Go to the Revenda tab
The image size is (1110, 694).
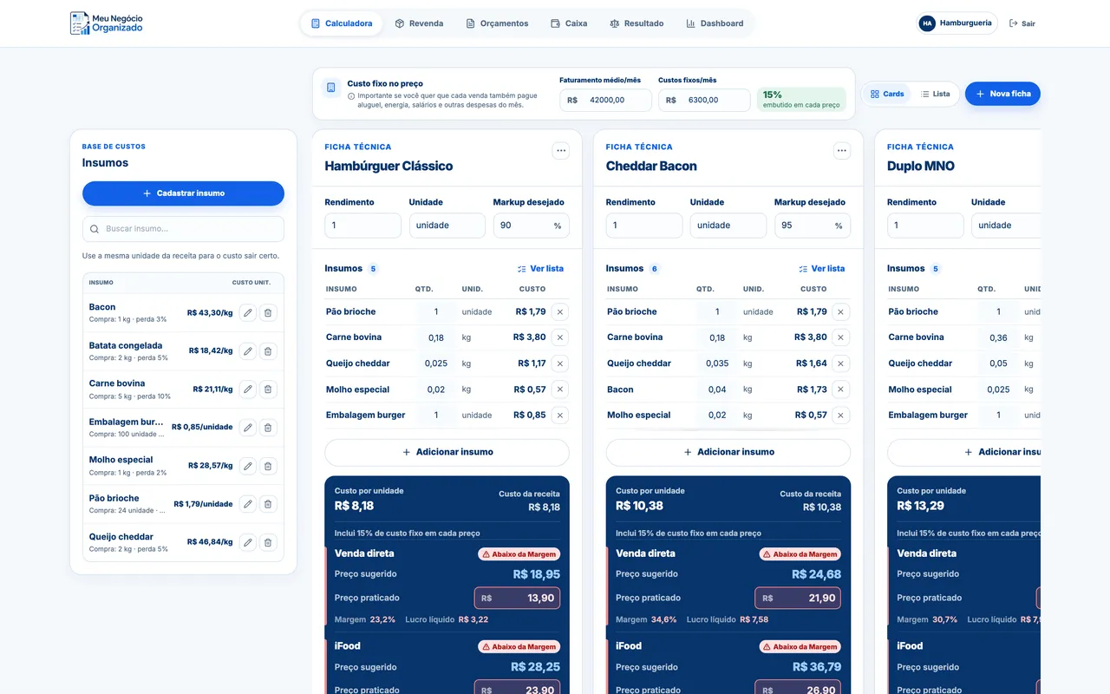click(x=419, y=23)
